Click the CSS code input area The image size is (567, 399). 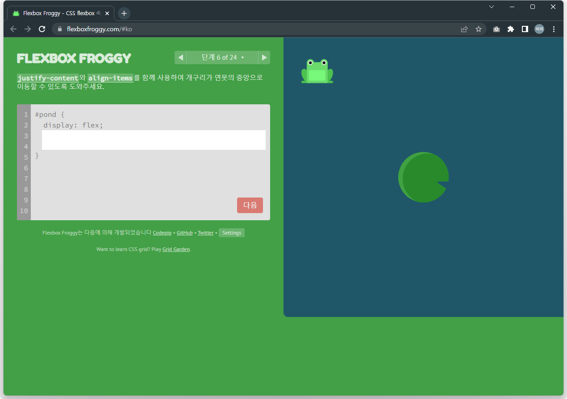154,140
